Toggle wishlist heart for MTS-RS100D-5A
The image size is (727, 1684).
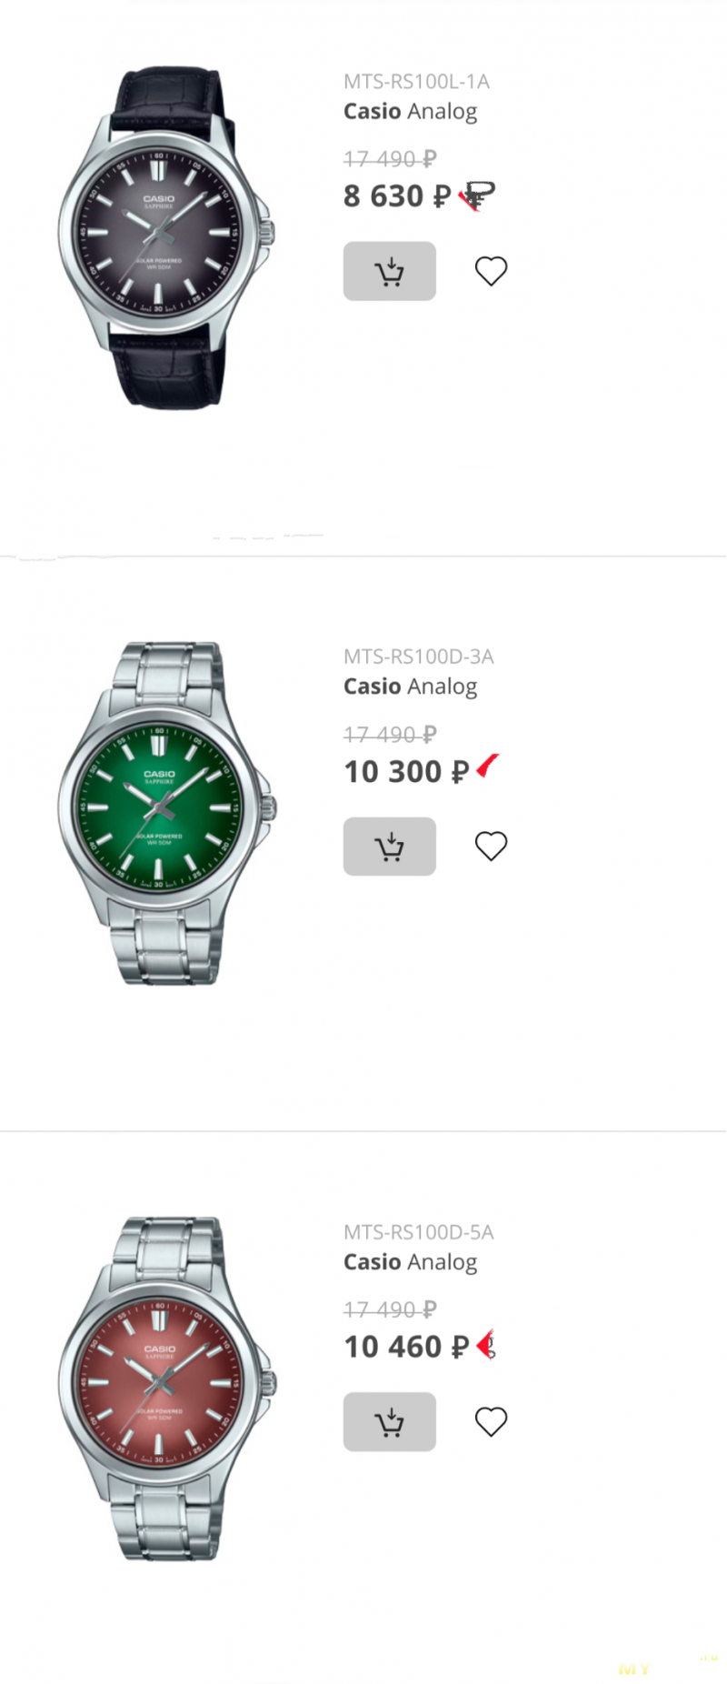[x=491, y=1422]
